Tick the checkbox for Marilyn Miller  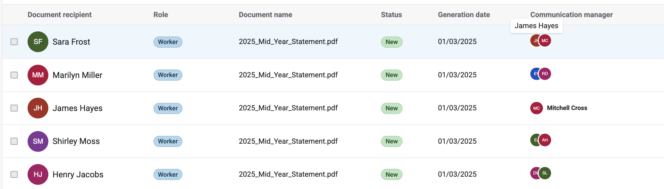point(14,75)
